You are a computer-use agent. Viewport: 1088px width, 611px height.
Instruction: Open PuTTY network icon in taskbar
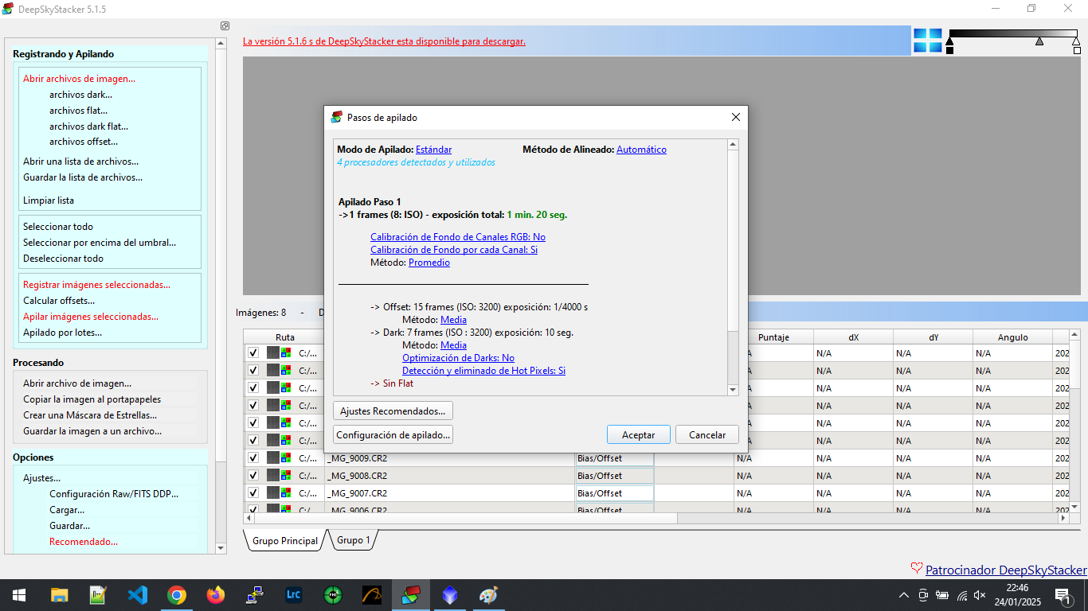click(x=254, y=594)
